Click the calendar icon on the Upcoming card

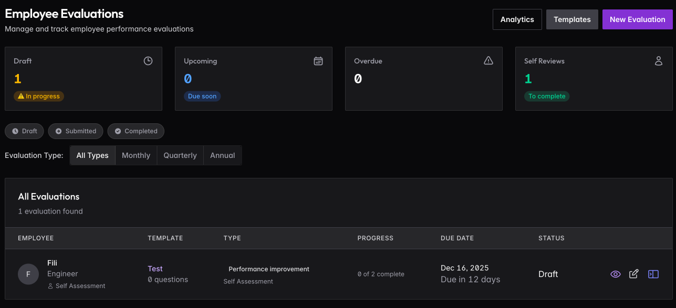click(x=318, y=61)
